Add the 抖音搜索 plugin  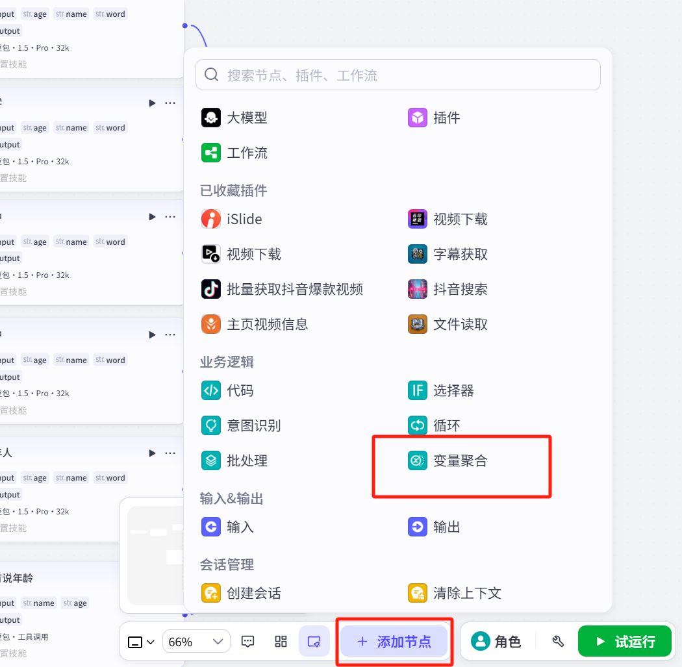coord(448,289)
